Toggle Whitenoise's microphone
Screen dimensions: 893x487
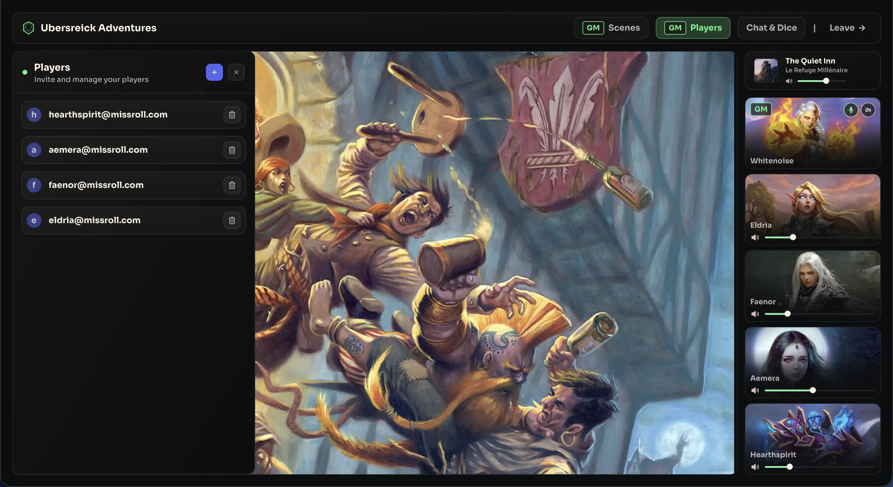click(x=851, y=110)
